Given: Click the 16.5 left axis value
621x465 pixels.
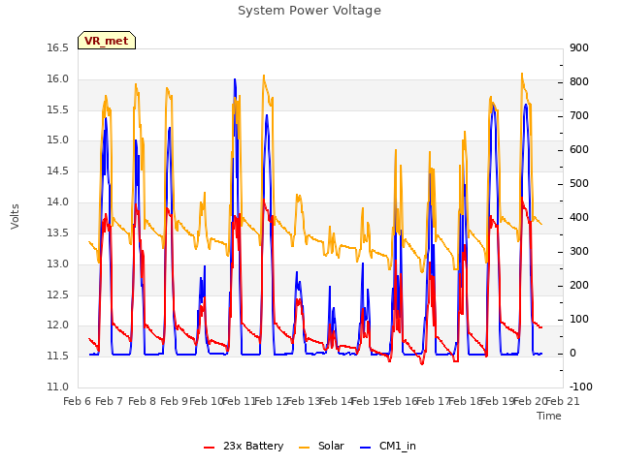Looking at the screenshot, I should 58,48.
